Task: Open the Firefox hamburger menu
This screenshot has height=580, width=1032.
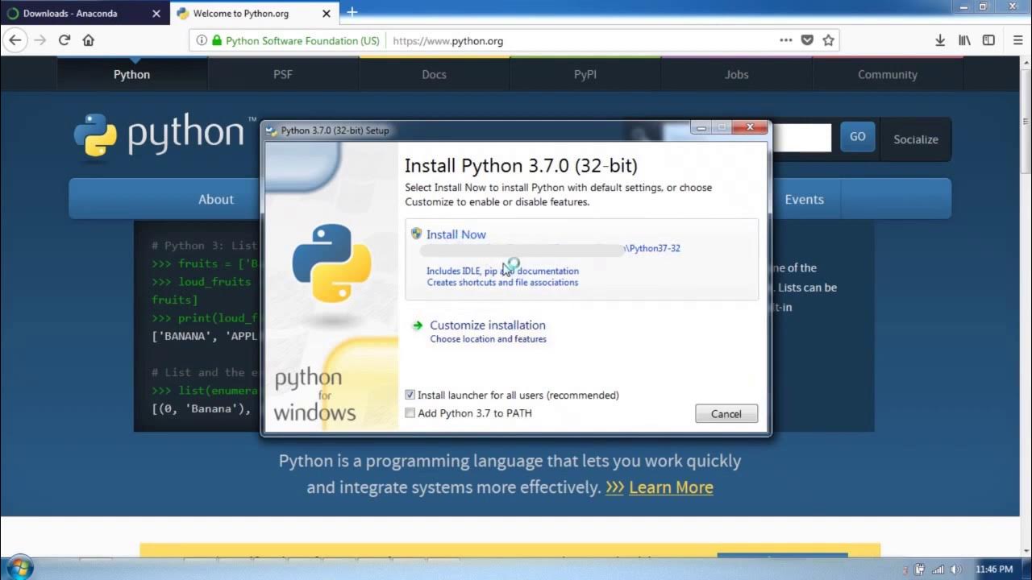Action: 1017,40
